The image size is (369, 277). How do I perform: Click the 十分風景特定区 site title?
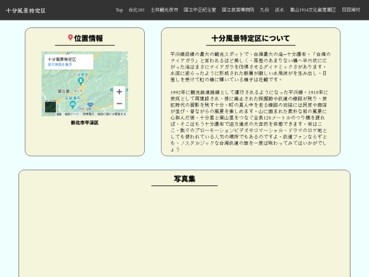pyautogui.click(x=26, y=10)
